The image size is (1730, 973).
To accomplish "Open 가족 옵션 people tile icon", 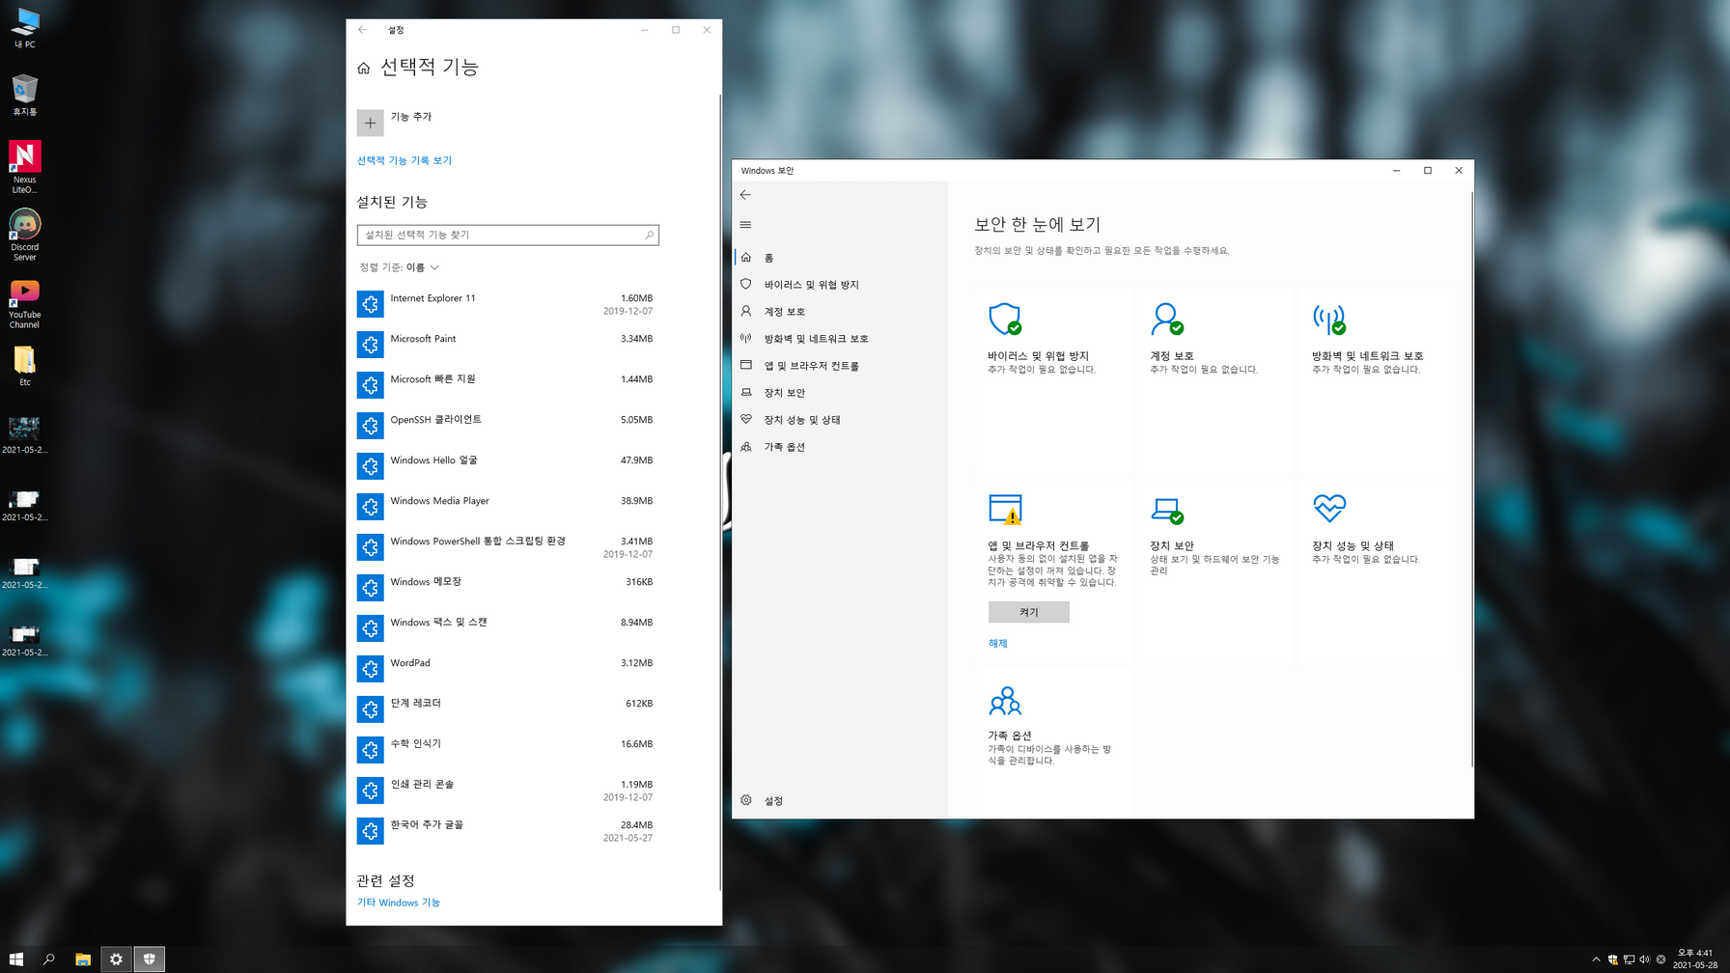I will pos(1005,701).
